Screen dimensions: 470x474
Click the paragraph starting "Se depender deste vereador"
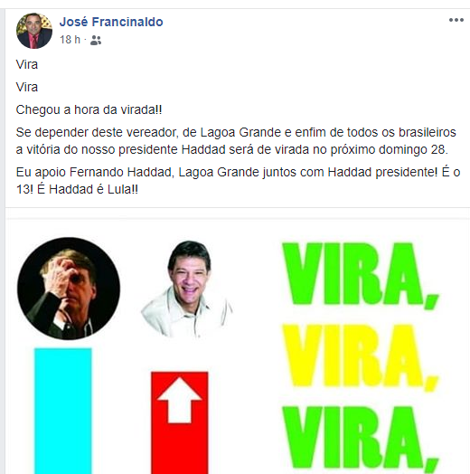coord(236,141)
